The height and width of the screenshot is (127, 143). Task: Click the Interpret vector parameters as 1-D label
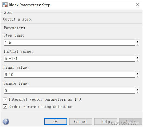pyautogui.click(x=45, y=99)
